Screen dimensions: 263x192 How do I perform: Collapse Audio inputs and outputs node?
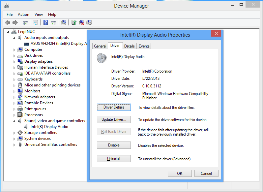pos(14,38)
